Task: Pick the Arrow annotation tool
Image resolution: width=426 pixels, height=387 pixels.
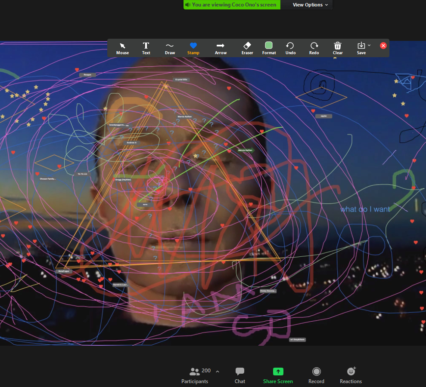Action: (x=221, y=48)
